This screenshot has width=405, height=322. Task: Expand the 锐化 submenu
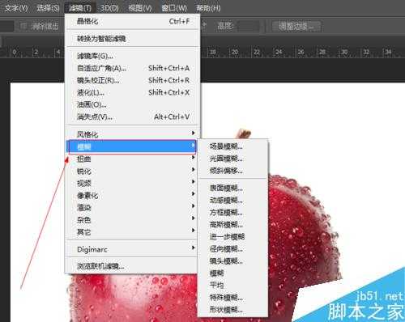click(132, 171)
